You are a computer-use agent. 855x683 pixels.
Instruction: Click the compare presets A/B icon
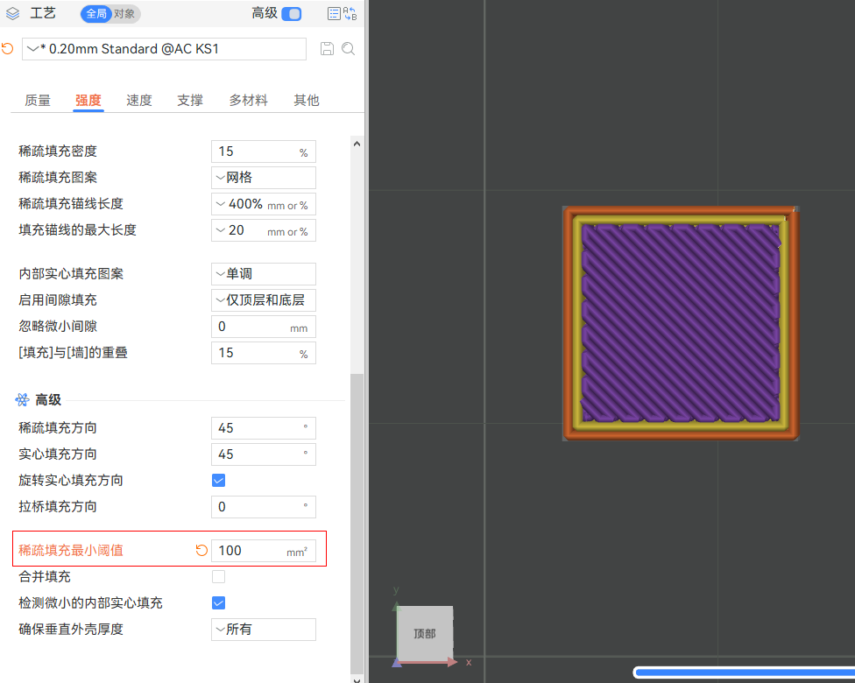point(350,14)
